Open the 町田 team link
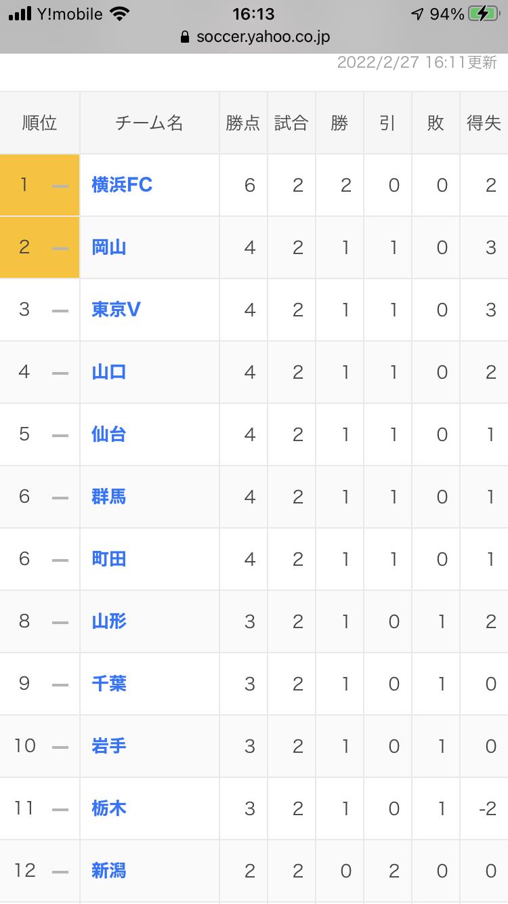 (x=109, y=559)
